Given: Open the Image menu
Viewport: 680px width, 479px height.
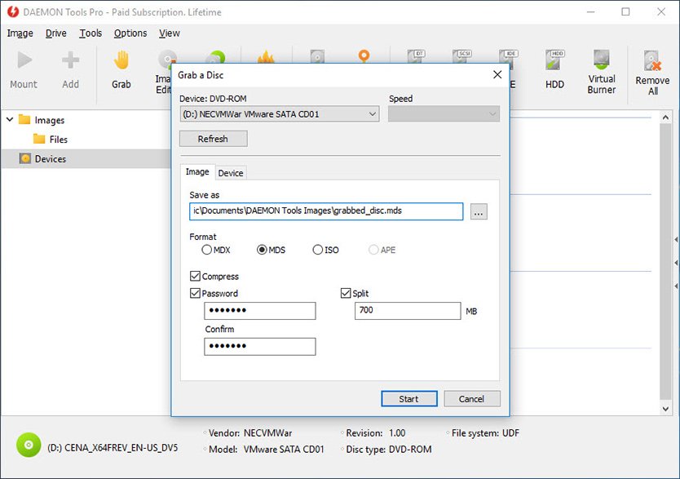Looking at the screenshot, I should click(20, 33).
